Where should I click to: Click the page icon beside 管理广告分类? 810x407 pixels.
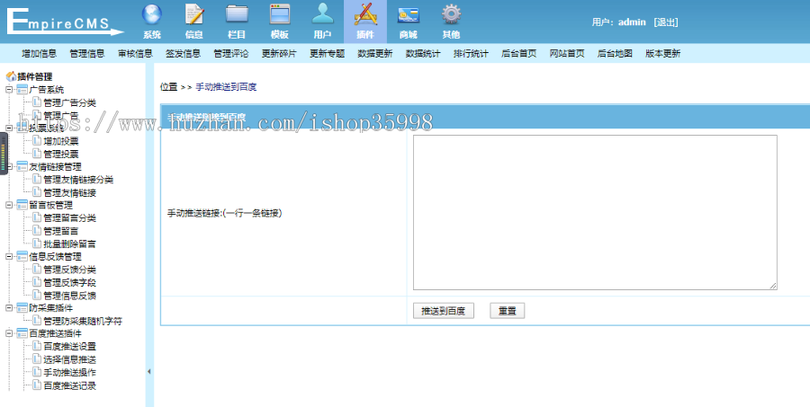tap(37, 102)
